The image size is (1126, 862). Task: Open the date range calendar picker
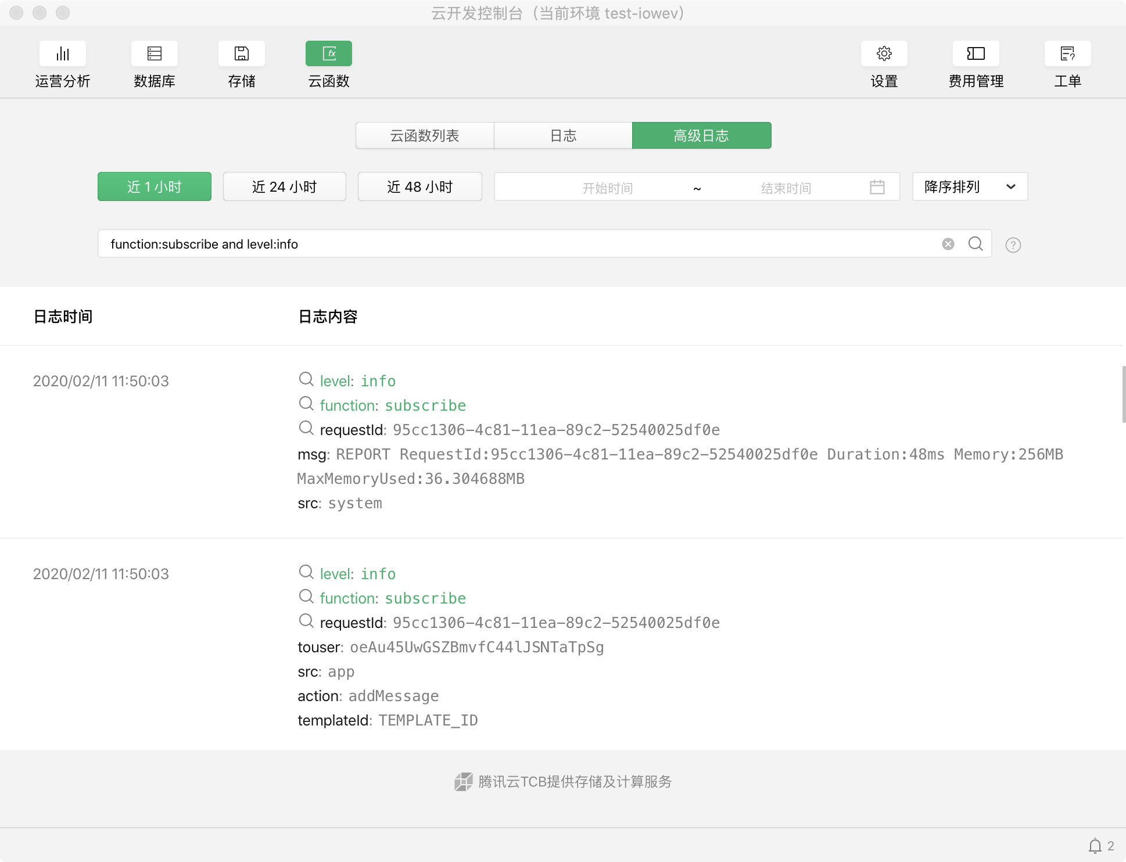pos(877,187)
